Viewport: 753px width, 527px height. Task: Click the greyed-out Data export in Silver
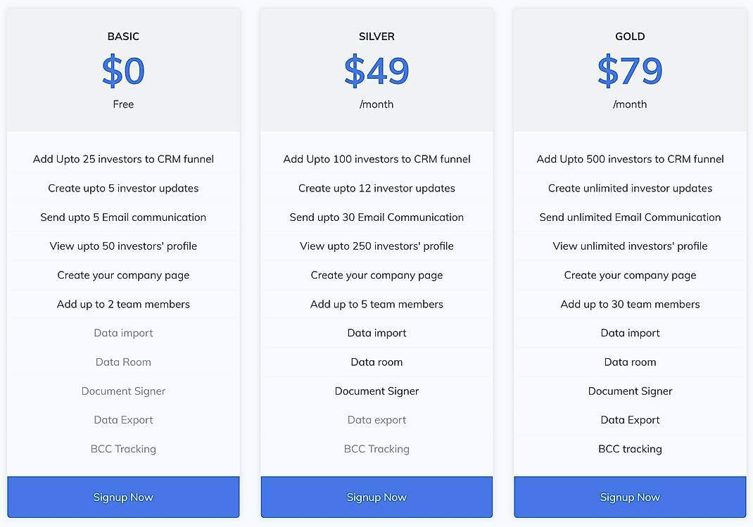pos(376,419)
